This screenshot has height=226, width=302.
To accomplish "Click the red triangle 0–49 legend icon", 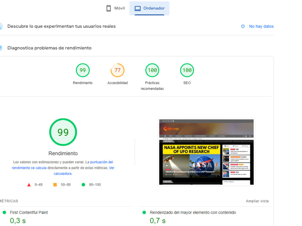I will tap(29, 185).
